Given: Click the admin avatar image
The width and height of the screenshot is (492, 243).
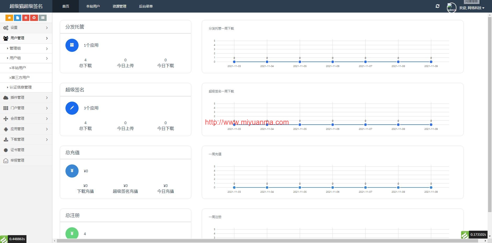Looking at the screenshot, I should 451,8.
